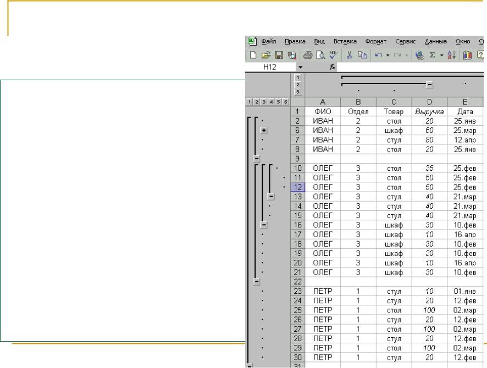Open the Вставка menu
This screenshot has width=487, height=368.
point(345,41)
